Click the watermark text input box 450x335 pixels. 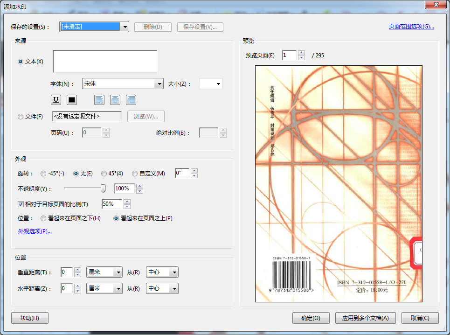[x=105, y=62]
